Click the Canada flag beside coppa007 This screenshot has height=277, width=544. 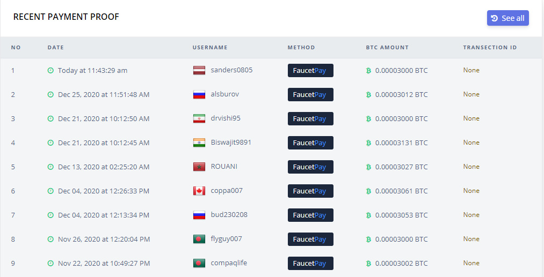click(x=199, y=191)
